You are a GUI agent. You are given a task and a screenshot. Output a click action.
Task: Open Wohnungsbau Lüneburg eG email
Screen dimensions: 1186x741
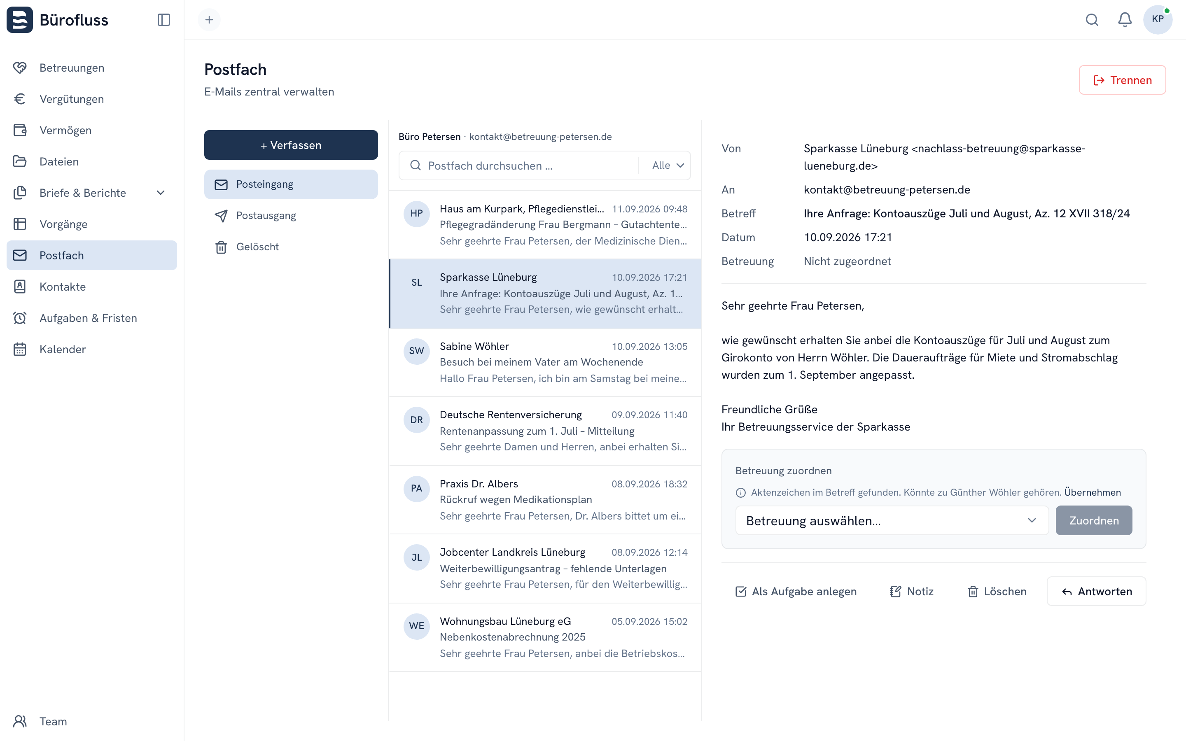click(545, 638)
